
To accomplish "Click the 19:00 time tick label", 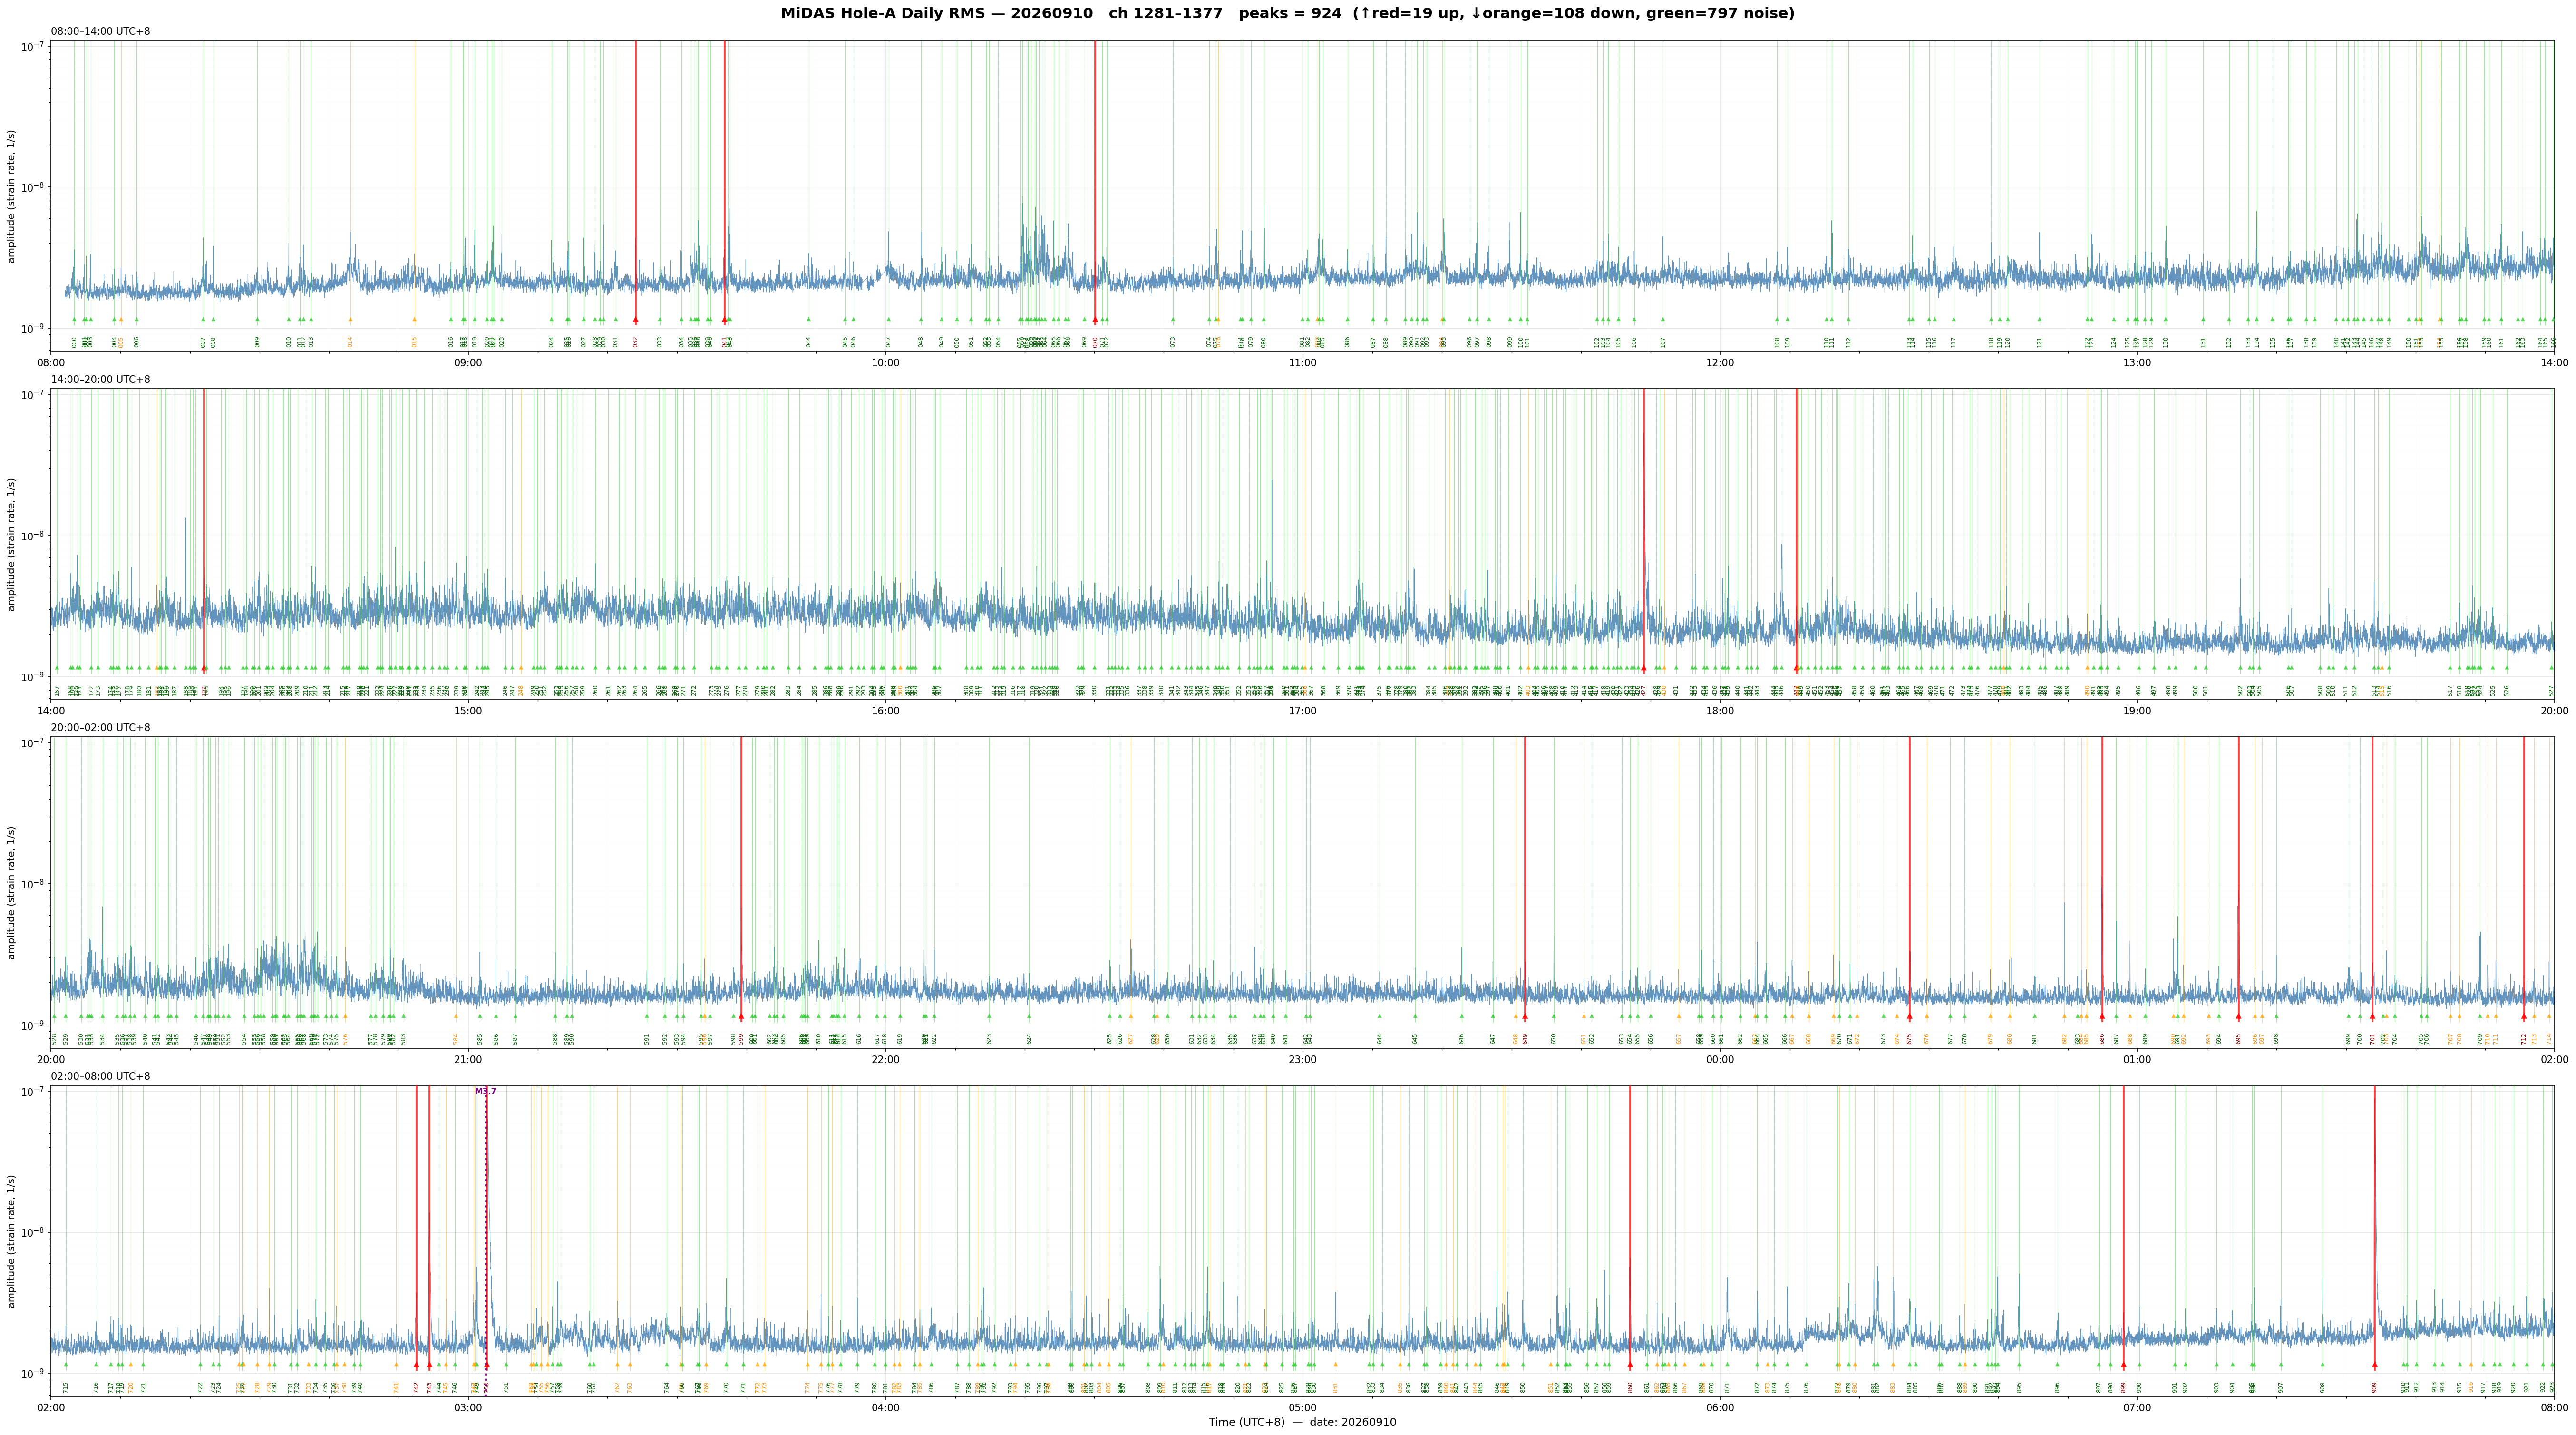I will pos(2137,711).
